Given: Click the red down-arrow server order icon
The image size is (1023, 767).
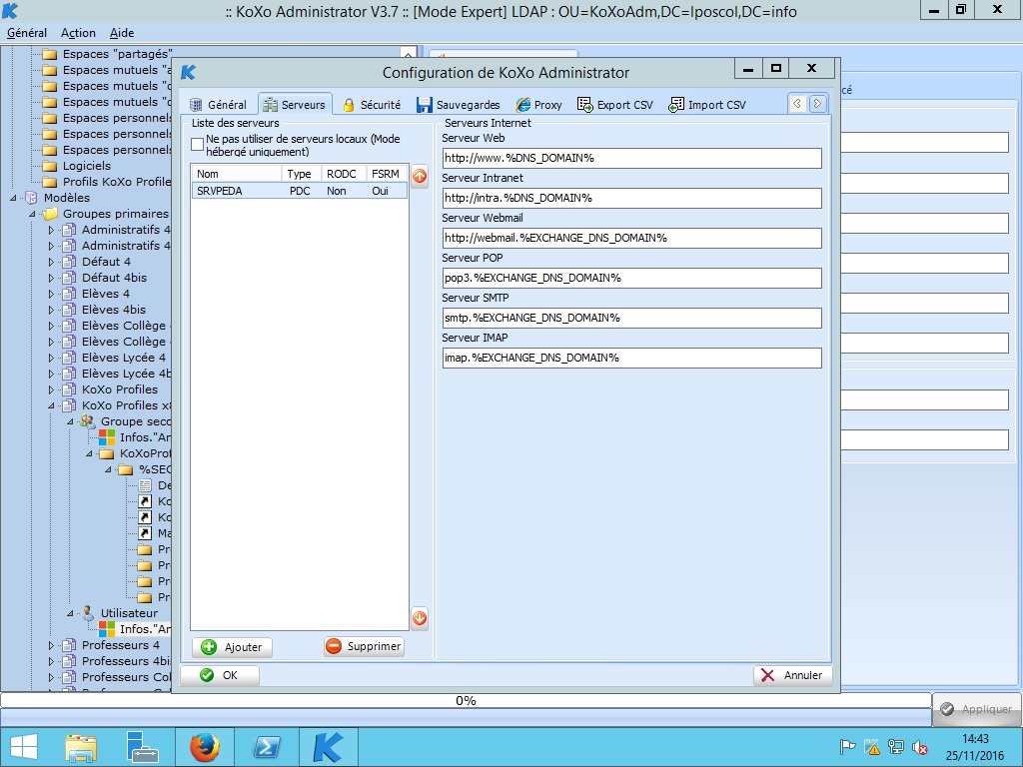Looking at the screenshot, I should coord(420,617).
